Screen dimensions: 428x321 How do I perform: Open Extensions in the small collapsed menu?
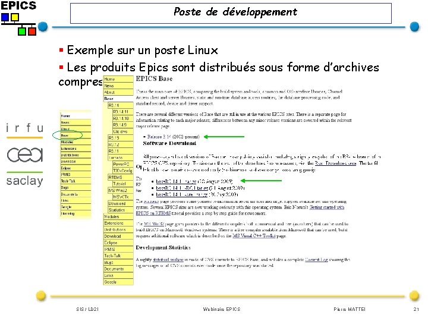pyautogui.click(x=75, y=149)
